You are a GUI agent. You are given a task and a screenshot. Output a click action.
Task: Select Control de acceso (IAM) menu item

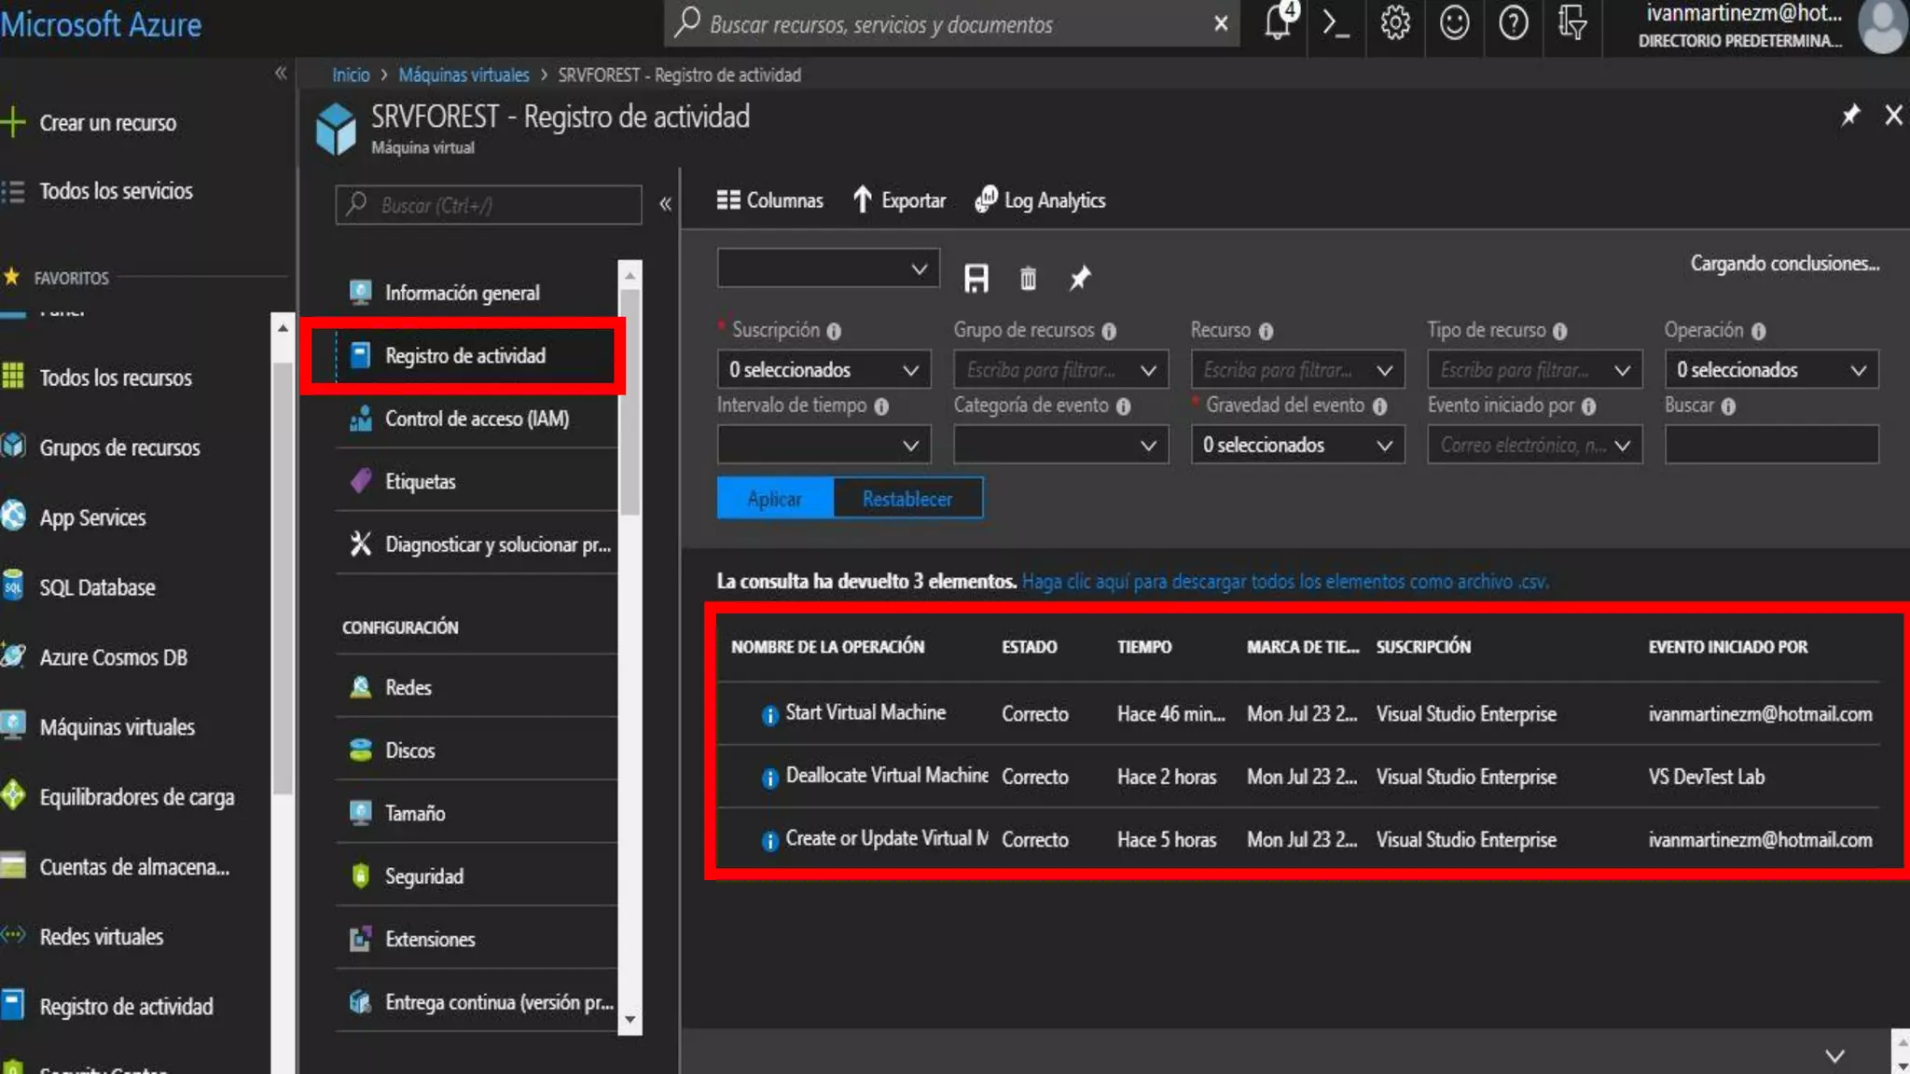tap(477, 420)
